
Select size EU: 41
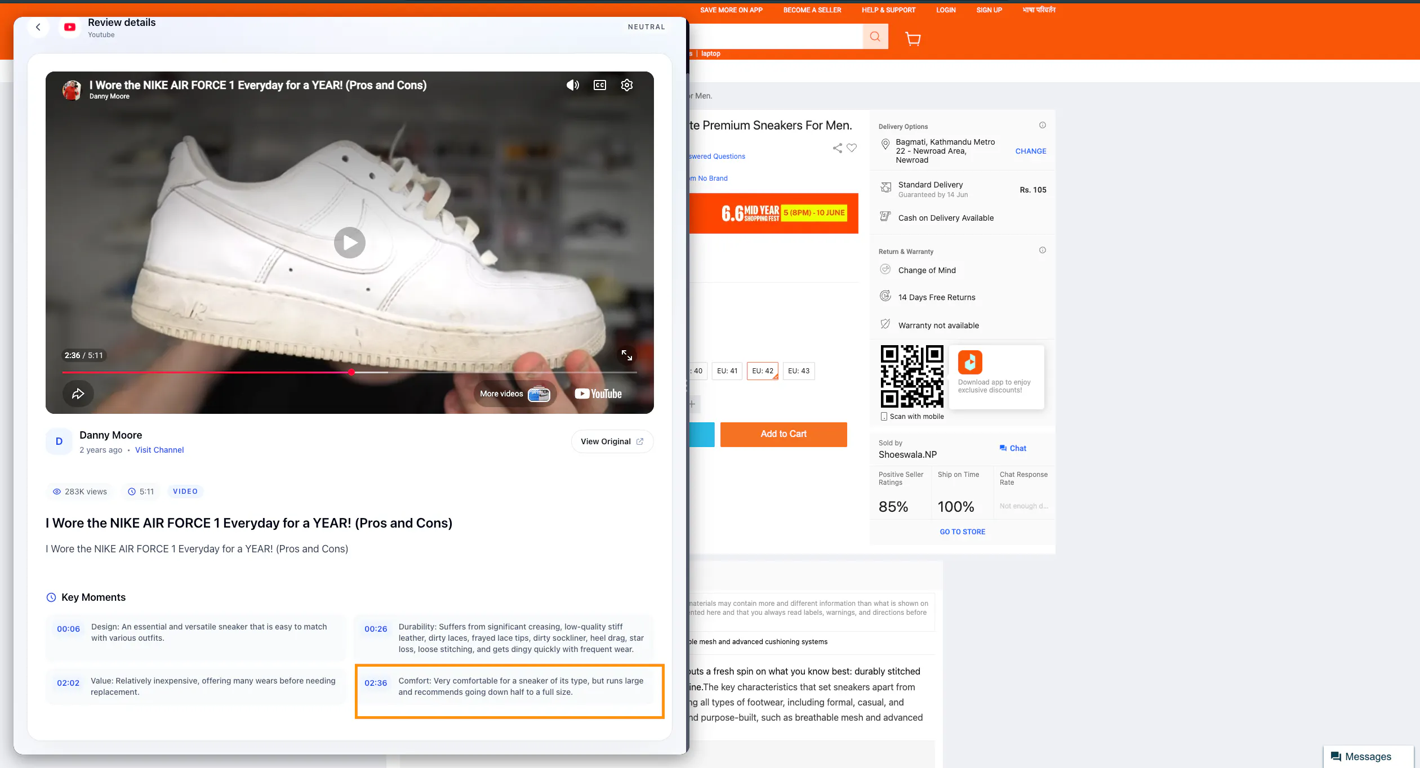727,371
